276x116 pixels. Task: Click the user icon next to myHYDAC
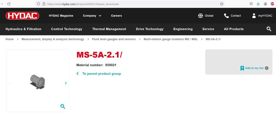click(254, 16)
